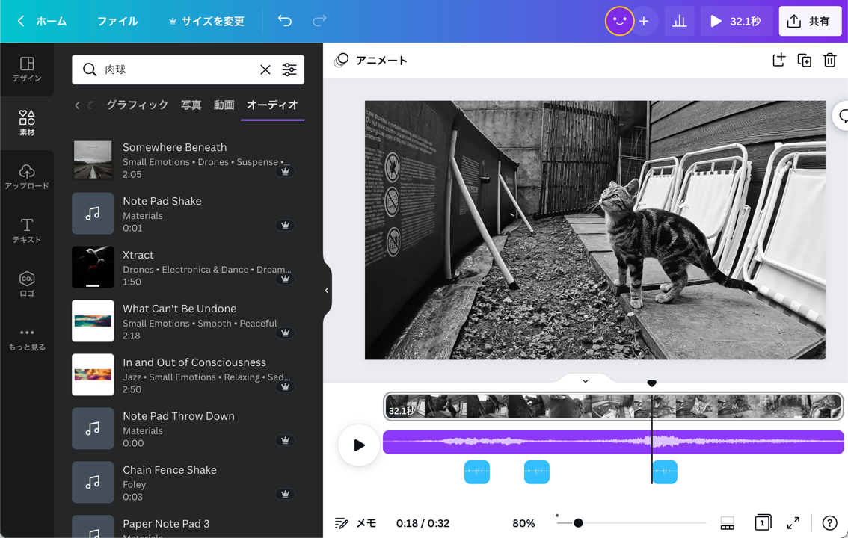The image size is (848, 538).
Task: Switch to the 写真 tab
Action: [191, 105]
